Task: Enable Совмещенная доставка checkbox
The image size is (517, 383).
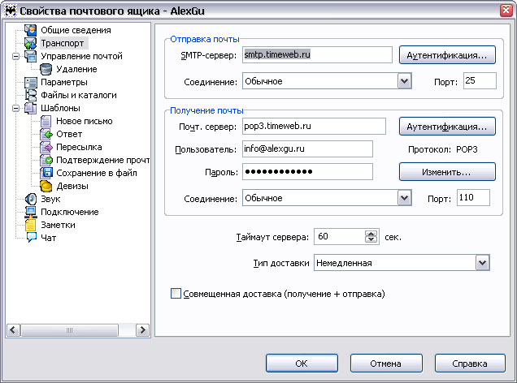Action: coord(176,294)
